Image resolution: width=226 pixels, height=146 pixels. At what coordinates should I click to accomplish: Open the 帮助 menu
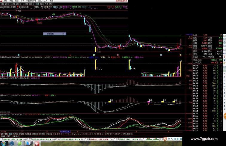coord(51,1)
